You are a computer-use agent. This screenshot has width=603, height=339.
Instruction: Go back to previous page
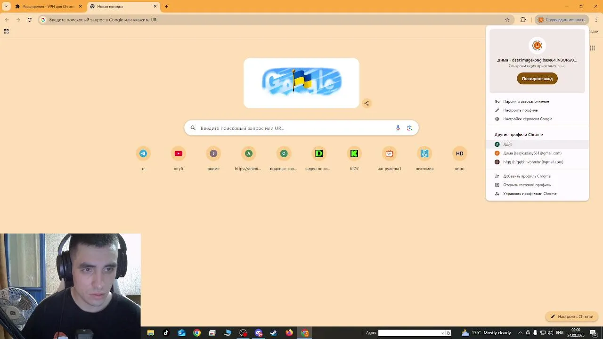point(7,20)
